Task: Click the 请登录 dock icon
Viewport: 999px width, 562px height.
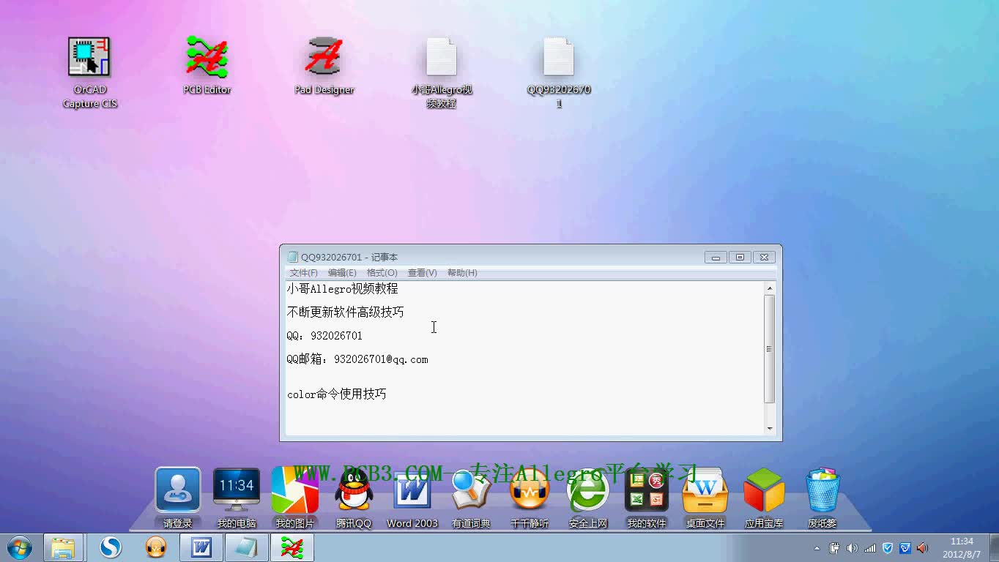Action: (x=178, y=498)
